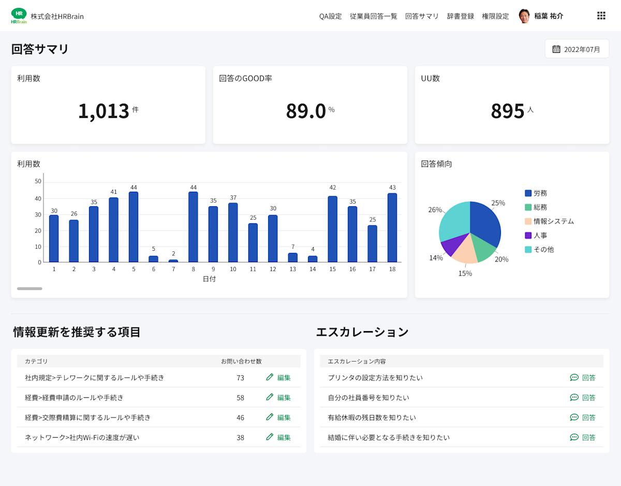Click the speech bubble icon on the プリンタ row
Viewport: 621px width, 486px height.
[574, 378]
